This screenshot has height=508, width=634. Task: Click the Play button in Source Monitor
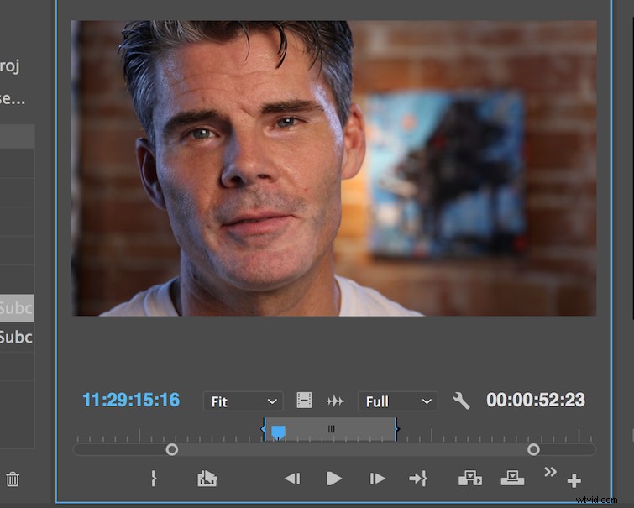tap(333, 479)
